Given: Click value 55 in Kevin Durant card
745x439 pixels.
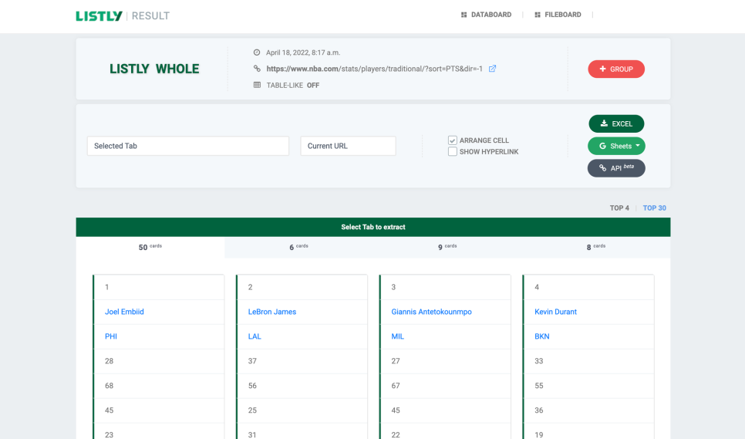Looking at the screenshot, I should pos(539,386).
